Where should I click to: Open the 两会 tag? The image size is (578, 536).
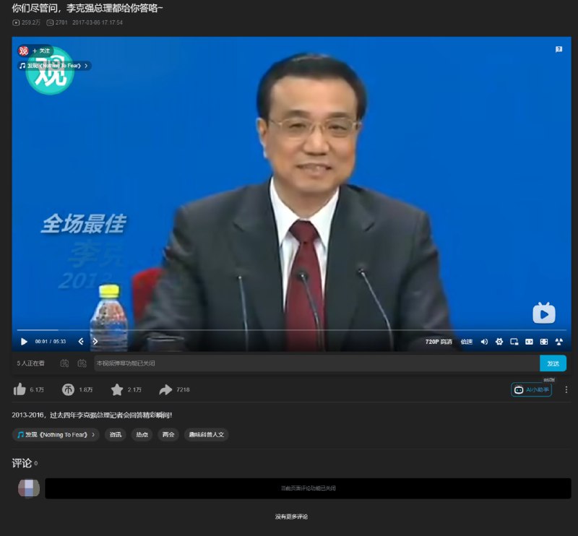point(169,434)
